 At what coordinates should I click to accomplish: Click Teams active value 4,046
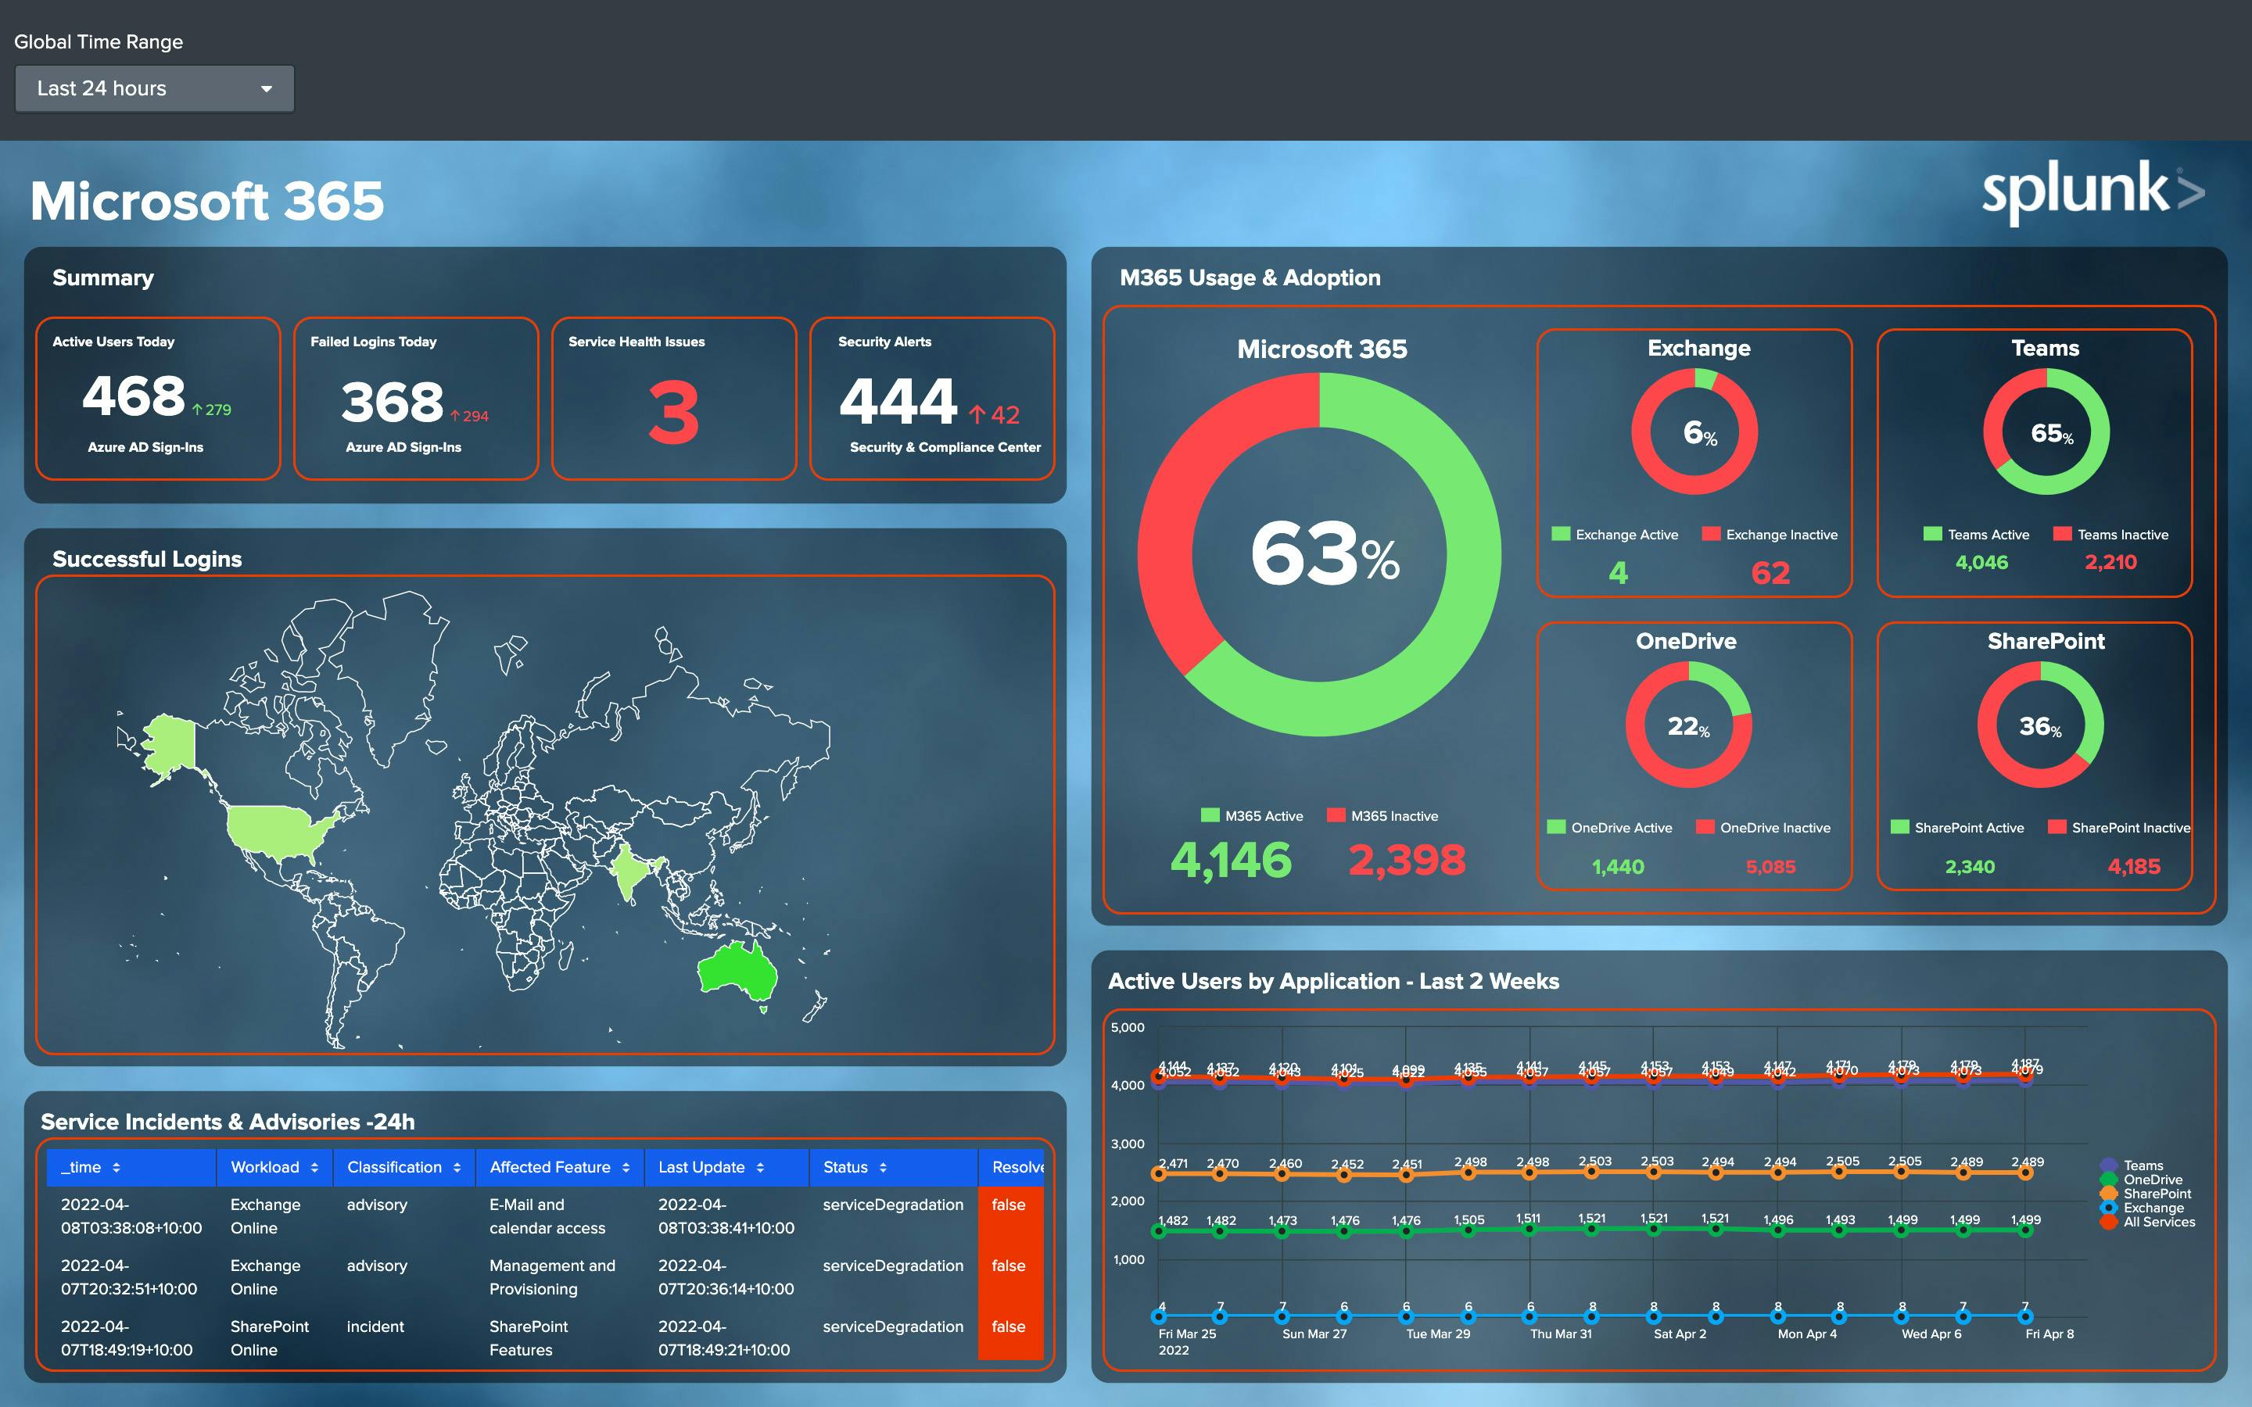(x=1981, y=562)
